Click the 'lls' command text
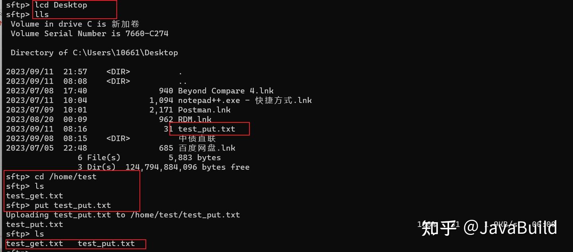The width and height of the screenshot is (573, 252). pos(42,15)
